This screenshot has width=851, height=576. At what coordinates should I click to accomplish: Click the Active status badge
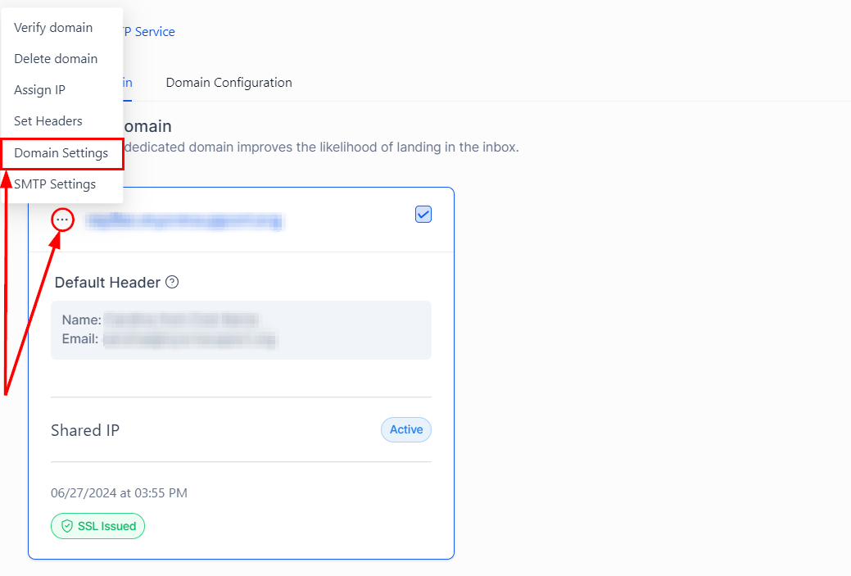[406, 429]
